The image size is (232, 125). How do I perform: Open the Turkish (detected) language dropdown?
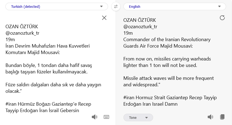[x=57, y=6]
